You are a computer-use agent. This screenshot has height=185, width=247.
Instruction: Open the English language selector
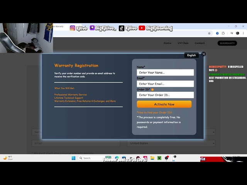point(191,55)
